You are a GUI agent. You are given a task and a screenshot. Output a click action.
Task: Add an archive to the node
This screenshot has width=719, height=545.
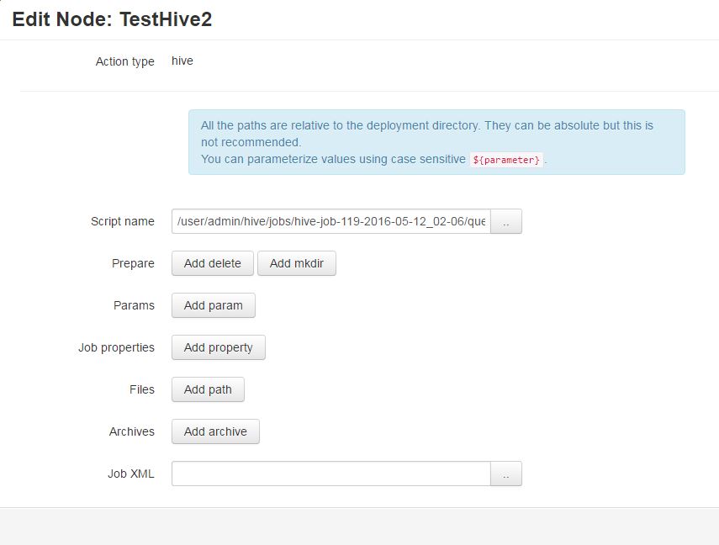point(214,431)
